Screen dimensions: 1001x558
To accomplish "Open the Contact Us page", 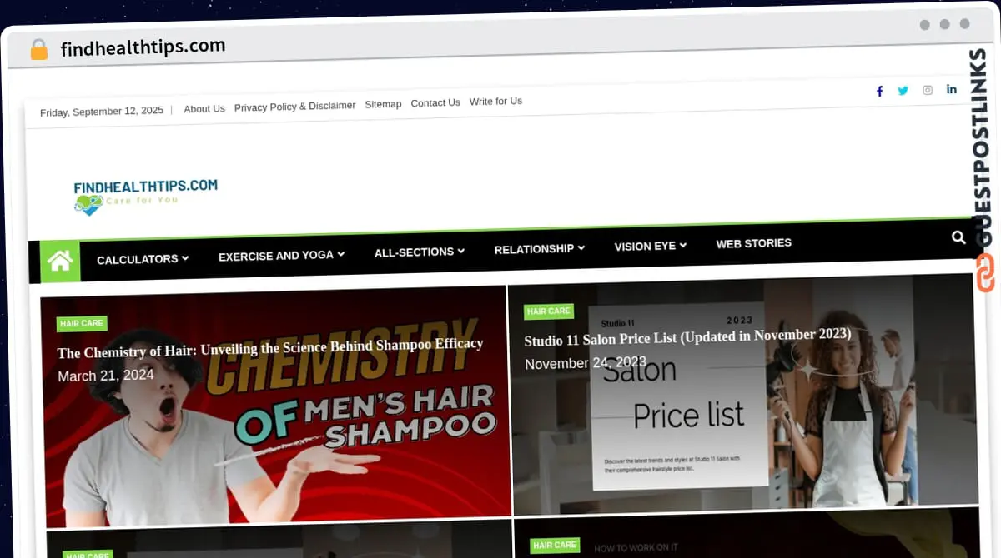I will click(435, 102).
